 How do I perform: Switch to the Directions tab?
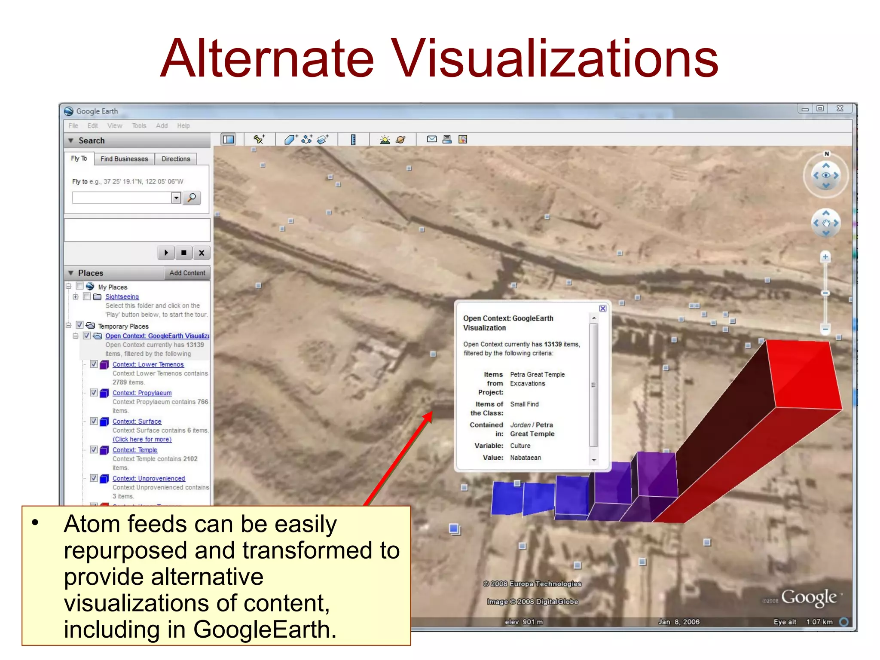(176, 159)
